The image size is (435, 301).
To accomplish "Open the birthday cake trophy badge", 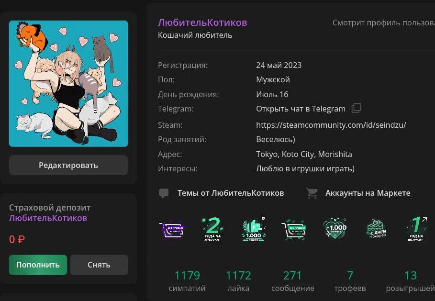I will (376, 229).
